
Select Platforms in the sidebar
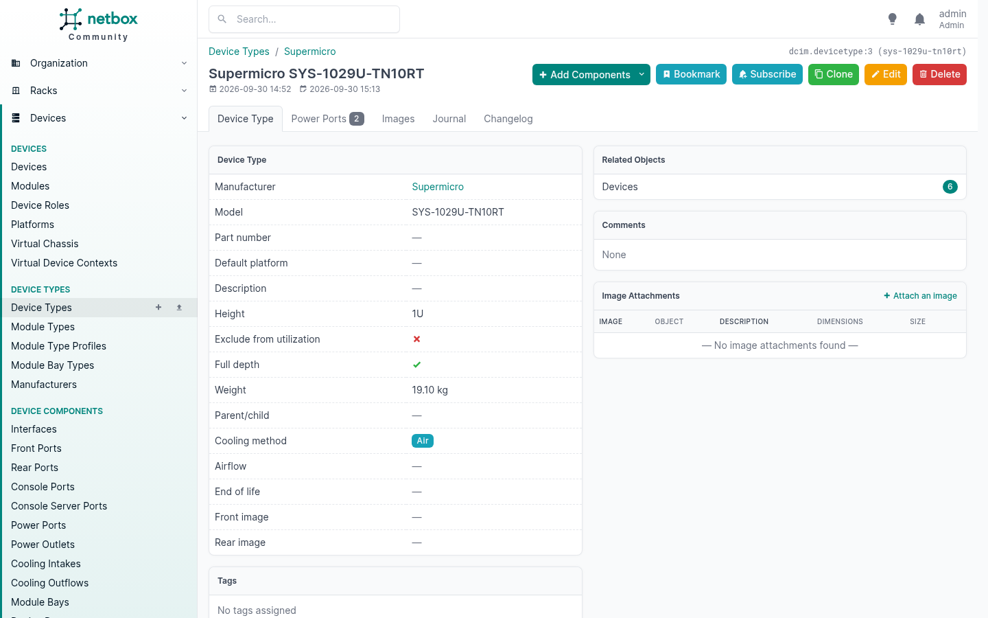tap(32, 225)
